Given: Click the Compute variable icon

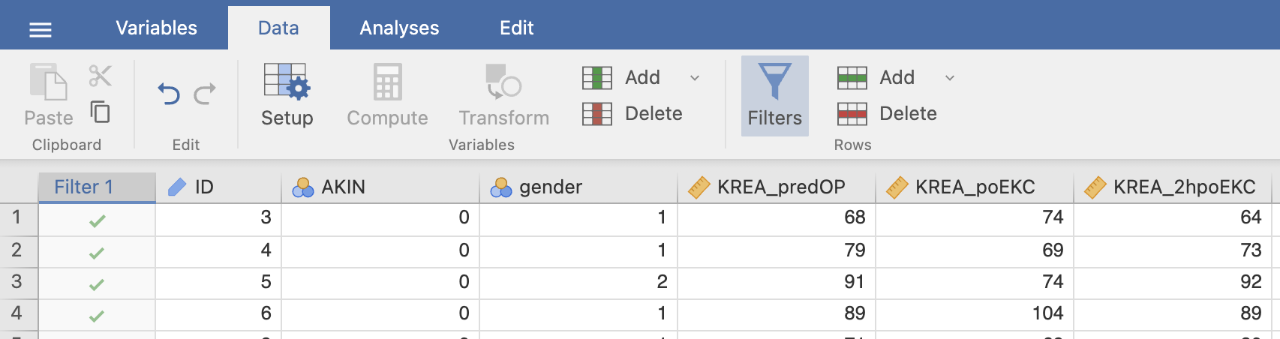Looking at the screenshot, I should tap(387, 95).
